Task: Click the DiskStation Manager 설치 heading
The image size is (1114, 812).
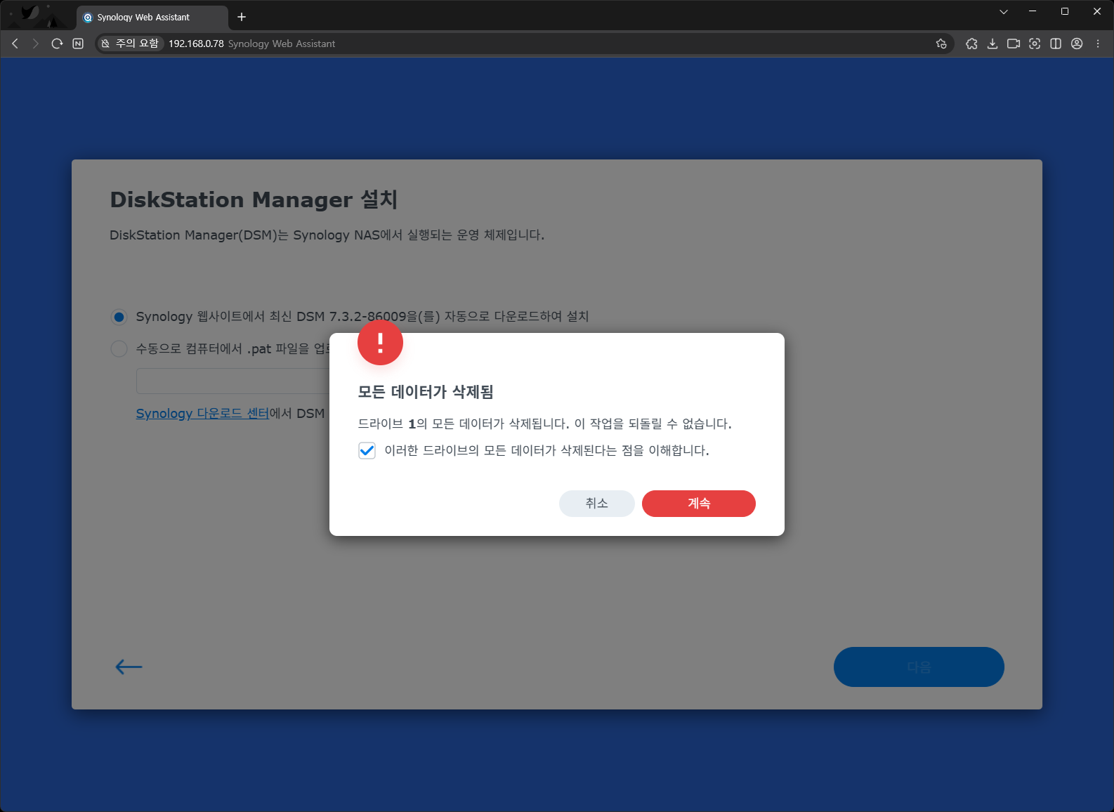Action: (254, 199)
